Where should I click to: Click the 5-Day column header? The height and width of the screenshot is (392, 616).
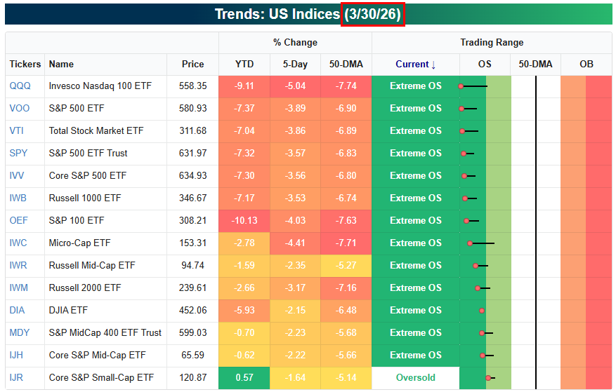(x=295, y=65)
